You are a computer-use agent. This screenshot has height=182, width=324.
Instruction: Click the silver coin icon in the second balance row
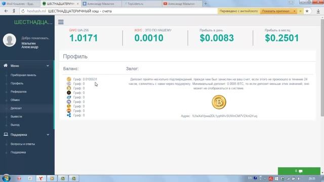coord(69,83)
